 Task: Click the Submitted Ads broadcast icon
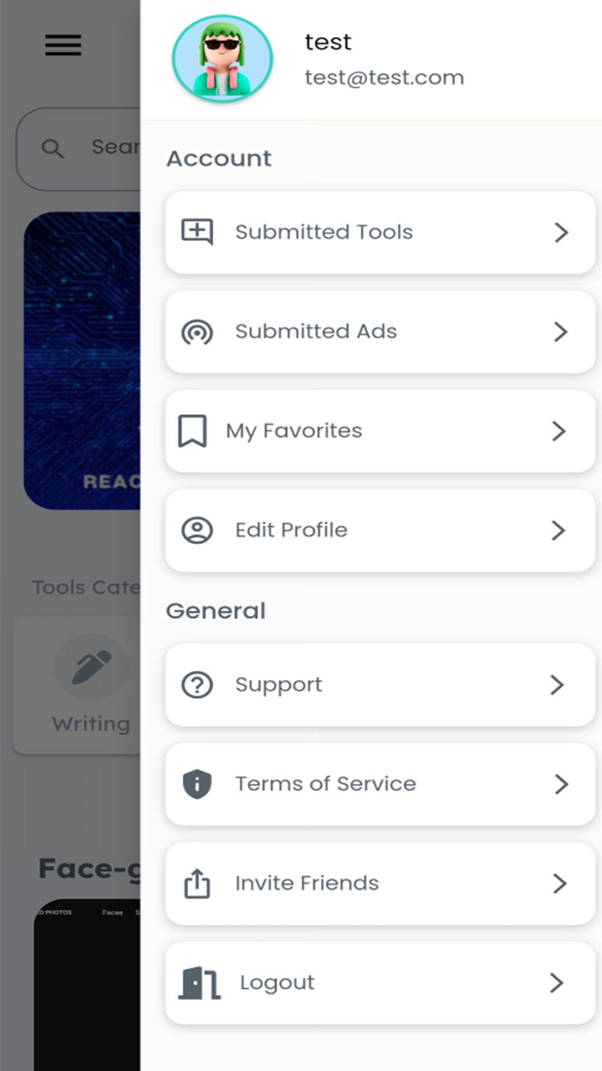(x=197, y=332)
